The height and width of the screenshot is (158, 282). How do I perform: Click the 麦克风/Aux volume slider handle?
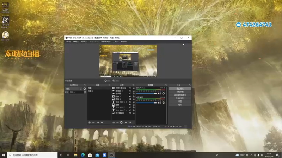155,93
